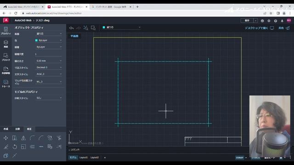
Task: Open settings gear in AutoCAD header
Action: (x=269, y=21)
